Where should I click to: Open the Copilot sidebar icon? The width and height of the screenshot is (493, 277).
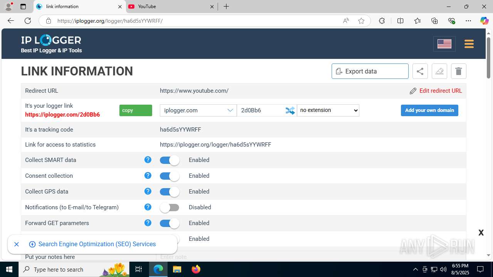pyautogui.click(x=484, y=21)
